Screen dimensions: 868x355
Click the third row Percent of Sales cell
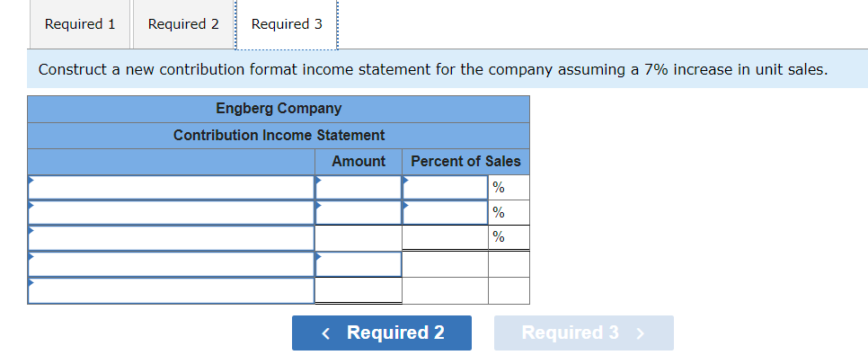point(445,238)
